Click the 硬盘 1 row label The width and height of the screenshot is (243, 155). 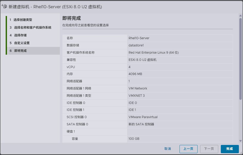click(x=71, y=132)
